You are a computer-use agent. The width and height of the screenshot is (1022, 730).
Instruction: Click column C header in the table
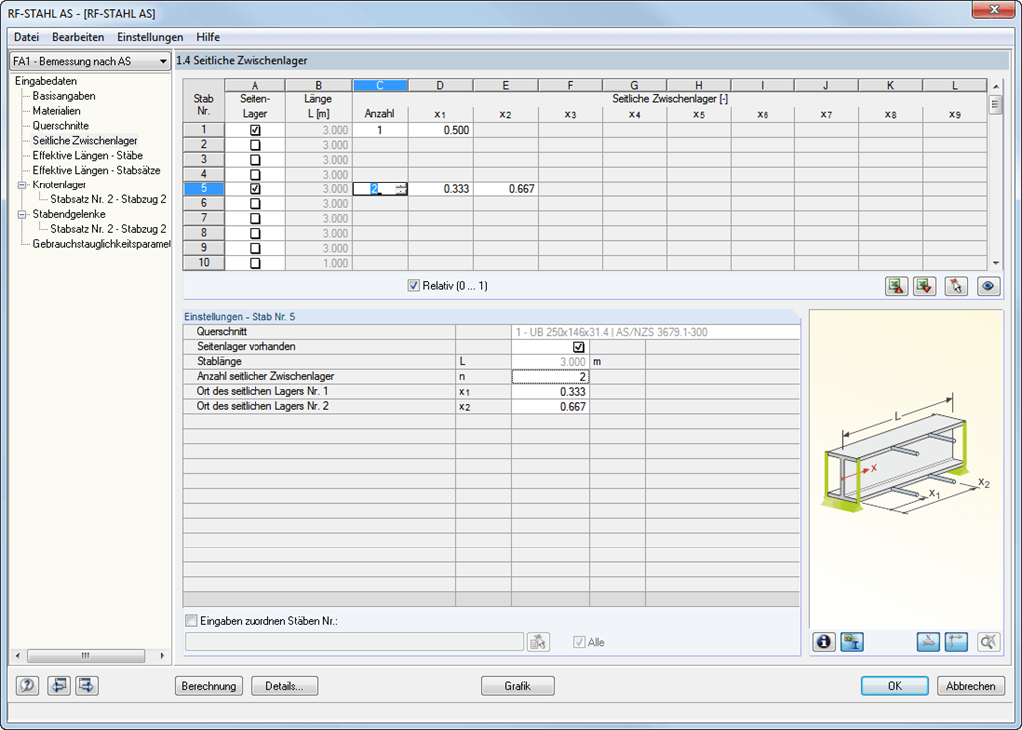click(x=380, y=86)
